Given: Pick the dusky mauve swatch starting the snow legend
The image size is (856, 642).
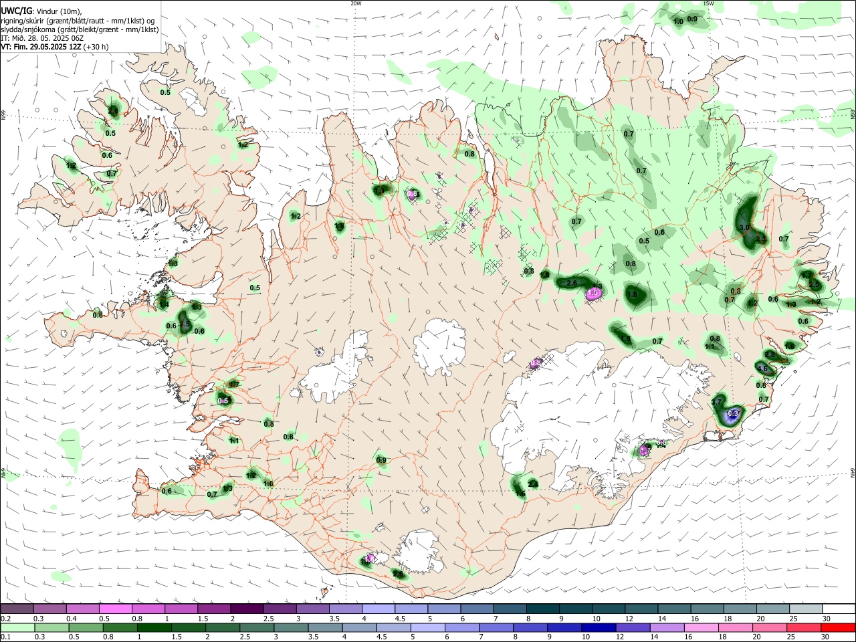Looking at the screenshot, I should point(17,609).
